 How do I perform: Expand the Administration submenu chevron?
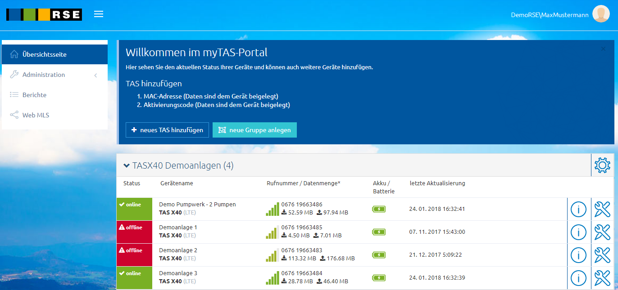coord(95,75)
